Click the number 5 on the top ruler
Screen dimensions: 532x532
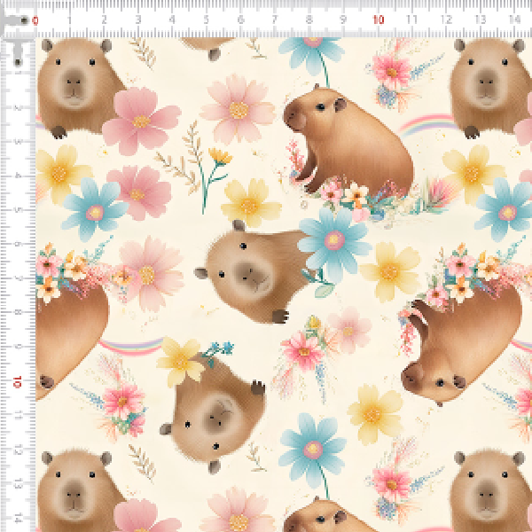click(207, 20)
